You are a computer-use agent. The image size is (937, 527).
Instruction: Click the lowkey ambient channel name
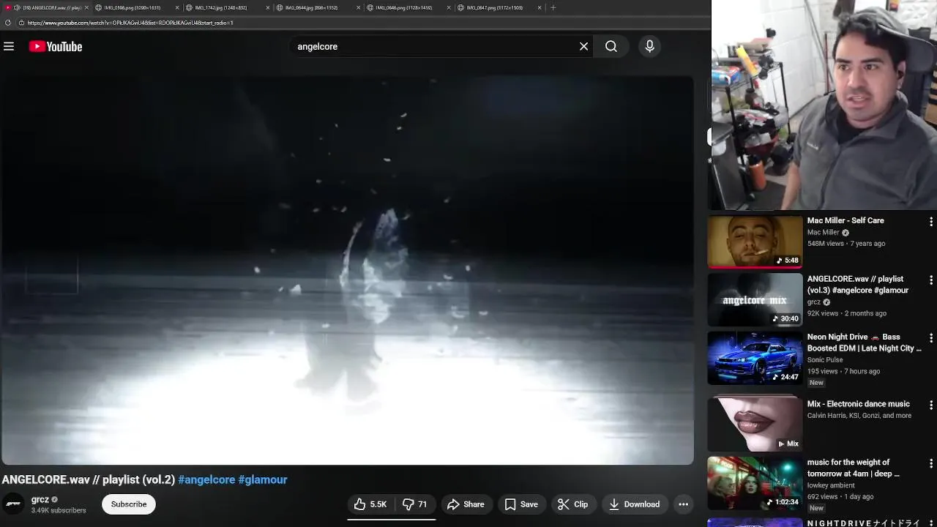tap(831, 485)
